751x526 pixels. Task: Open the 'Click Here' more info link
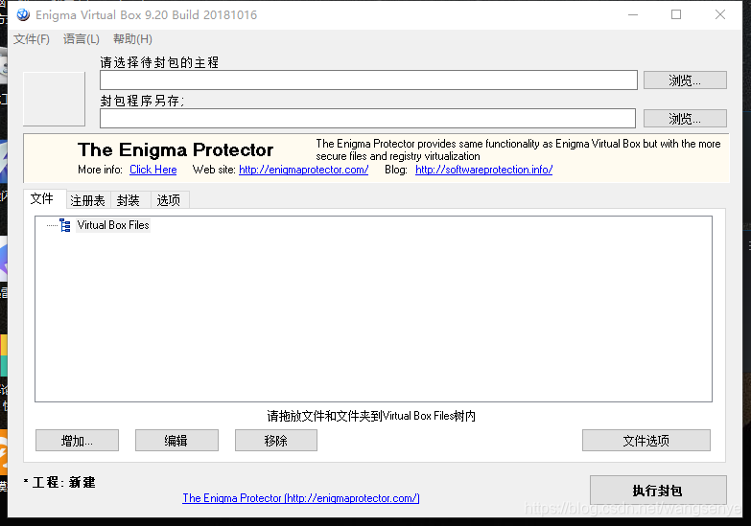point(153,170)
